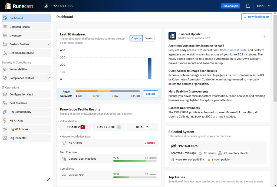Click the severity color bar for Aug 8 analysis
The image size is (277, 187).
(108, 91)
